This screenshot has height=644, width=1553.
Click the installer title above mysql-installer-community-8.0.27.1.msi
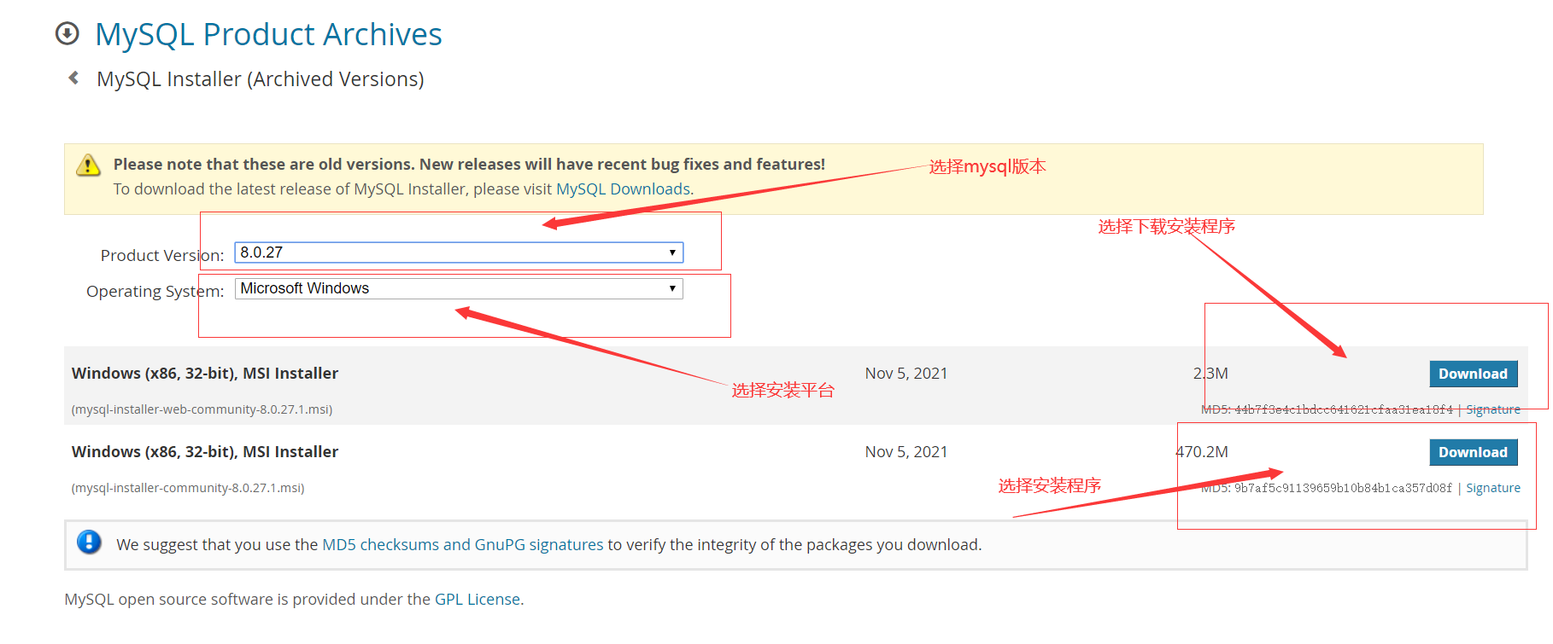tap(205, 452)
